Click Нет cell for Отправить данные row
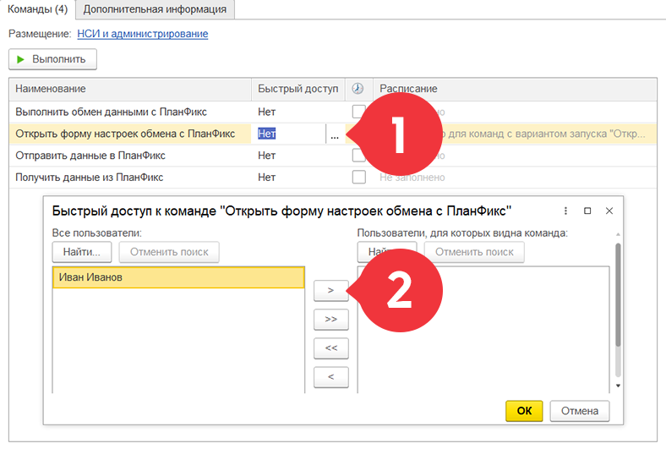Viewport: 666px width, 449px height. [x=298, y=156]
